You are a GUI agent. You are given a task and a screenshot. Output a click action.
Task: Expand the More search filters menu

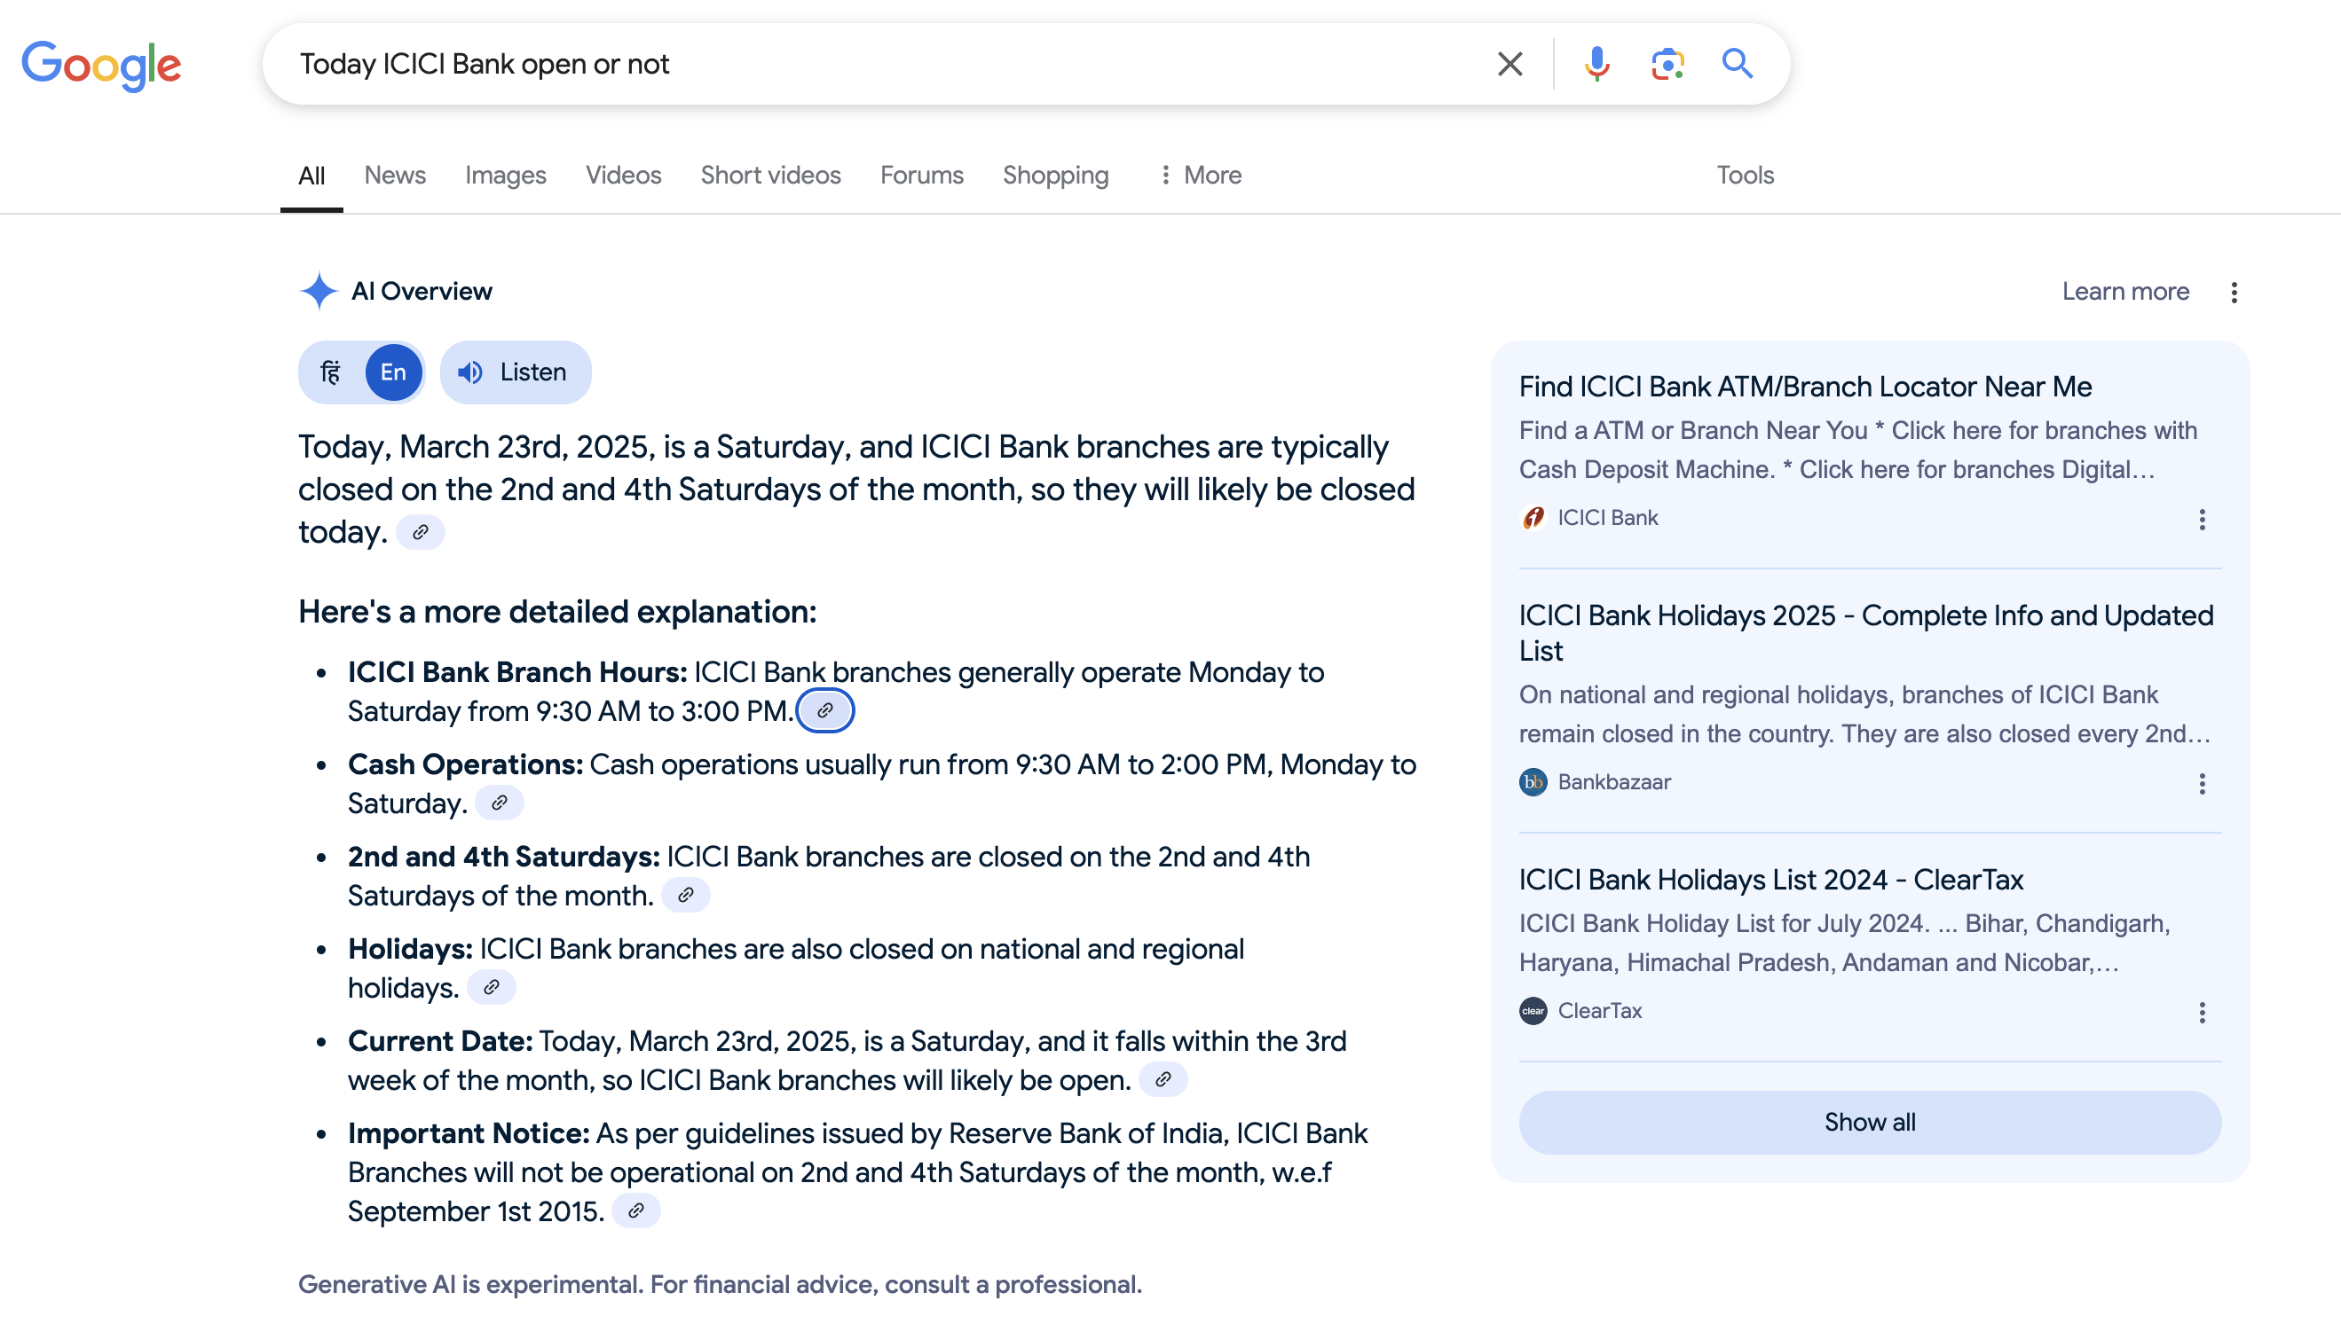pyautogui.click(x=1200, y=175)
